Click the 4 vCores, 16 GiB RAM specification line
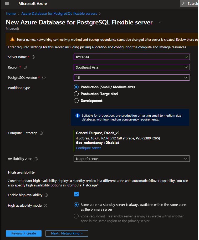199x240 pixels. point(118,138)
